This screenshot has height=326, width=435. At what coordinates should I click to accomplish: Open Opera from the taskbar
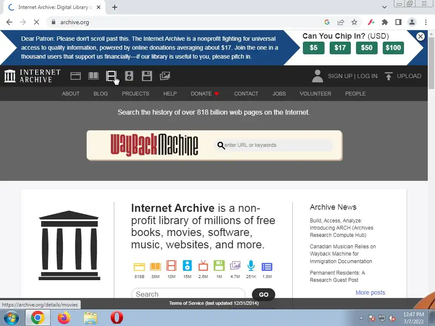pos(117,318)
